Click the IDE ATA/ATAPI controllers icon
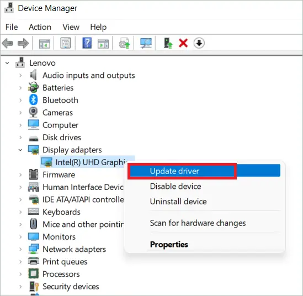Screen dimensions: 303x296 [34, 199]
